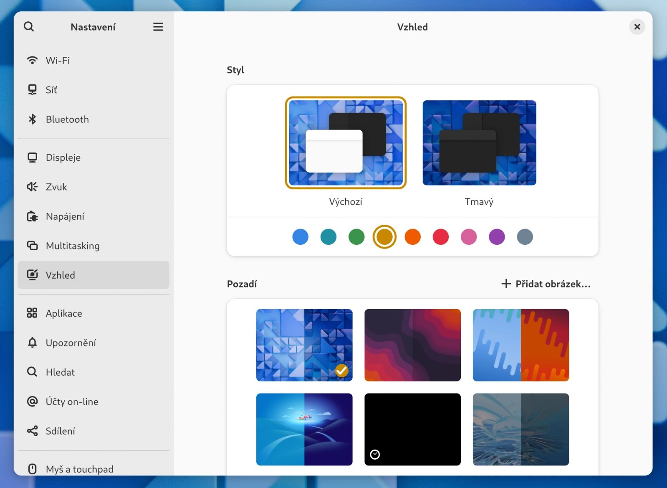Close the Nastavení window
This screenshot has width=667, height=488.
coord(637,27)
